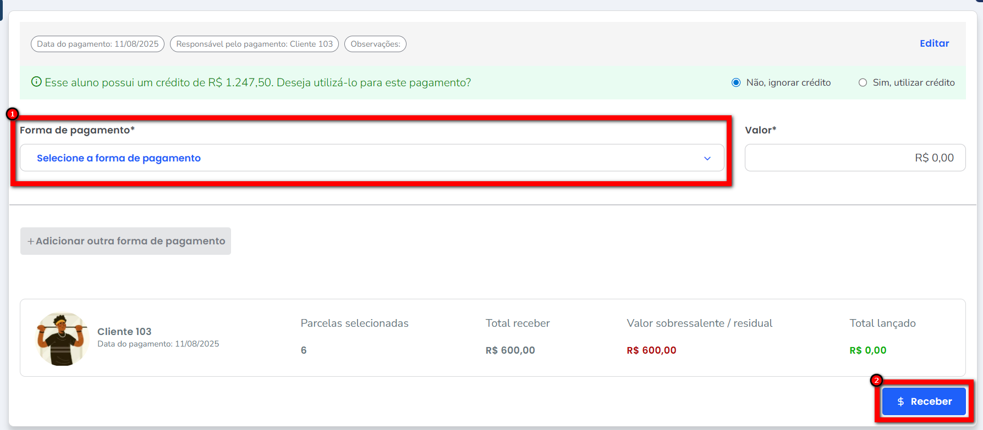Click the red R$ 600,00 residual value
The height and width of the screenshot is (430, 983).
(651, 350)
